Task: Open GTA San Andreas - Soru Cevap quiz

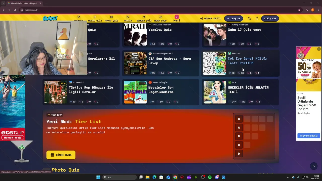Action: pos(170,61)
